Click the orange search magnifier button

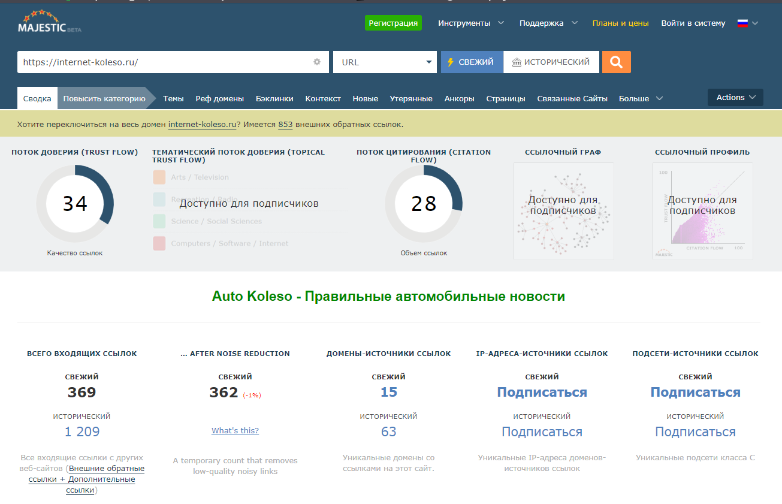(x=617, y=62)
